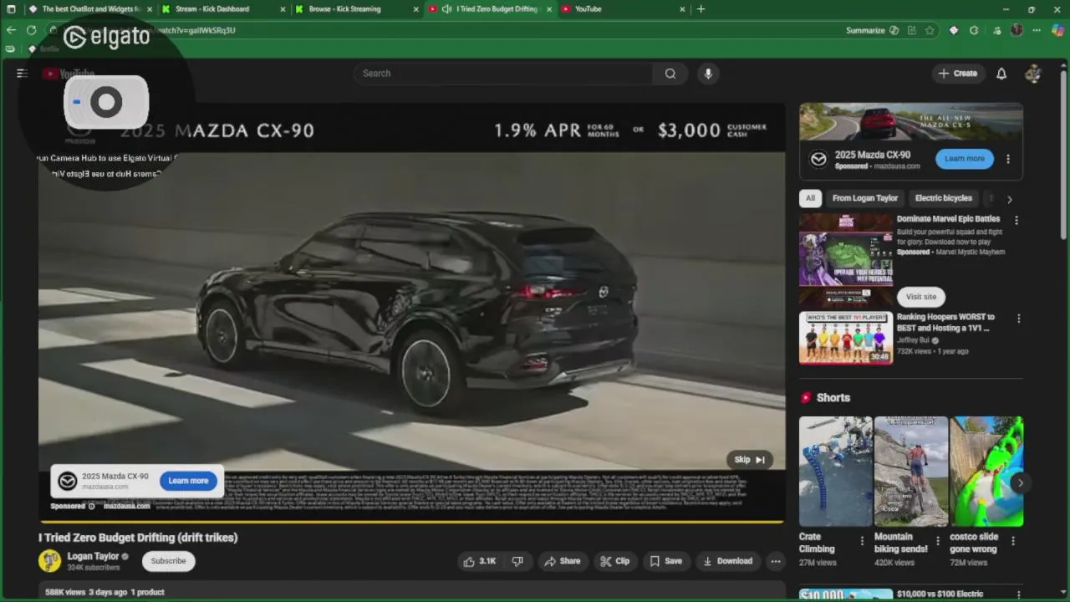The width and height of the screenshot is (1070, 602).
Task: Open new browser tab with plus
Action: [701, 9]
